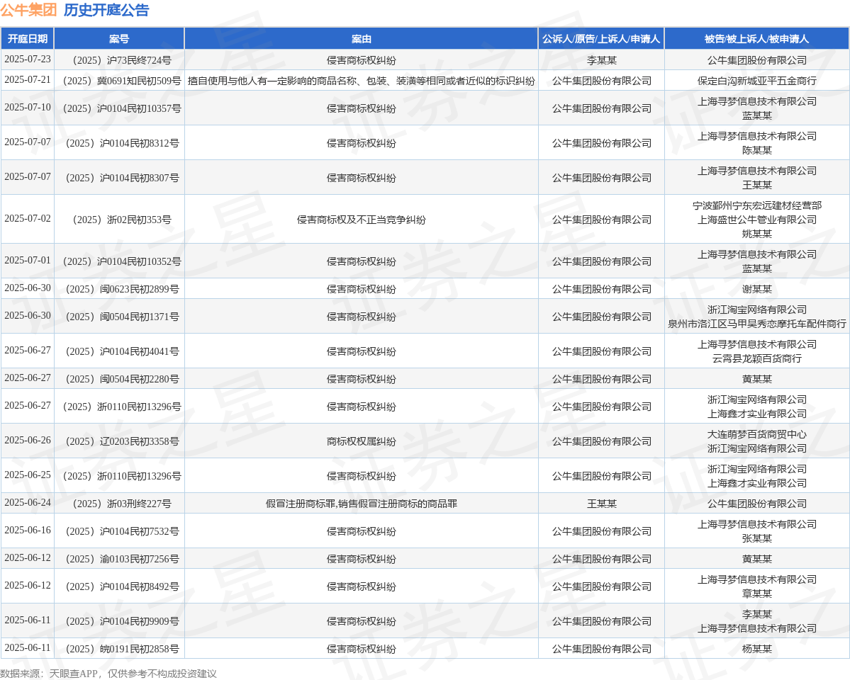This screenshot has width=850, height=680.
Task: Click defendant 章某某
Action: point(756,594)
